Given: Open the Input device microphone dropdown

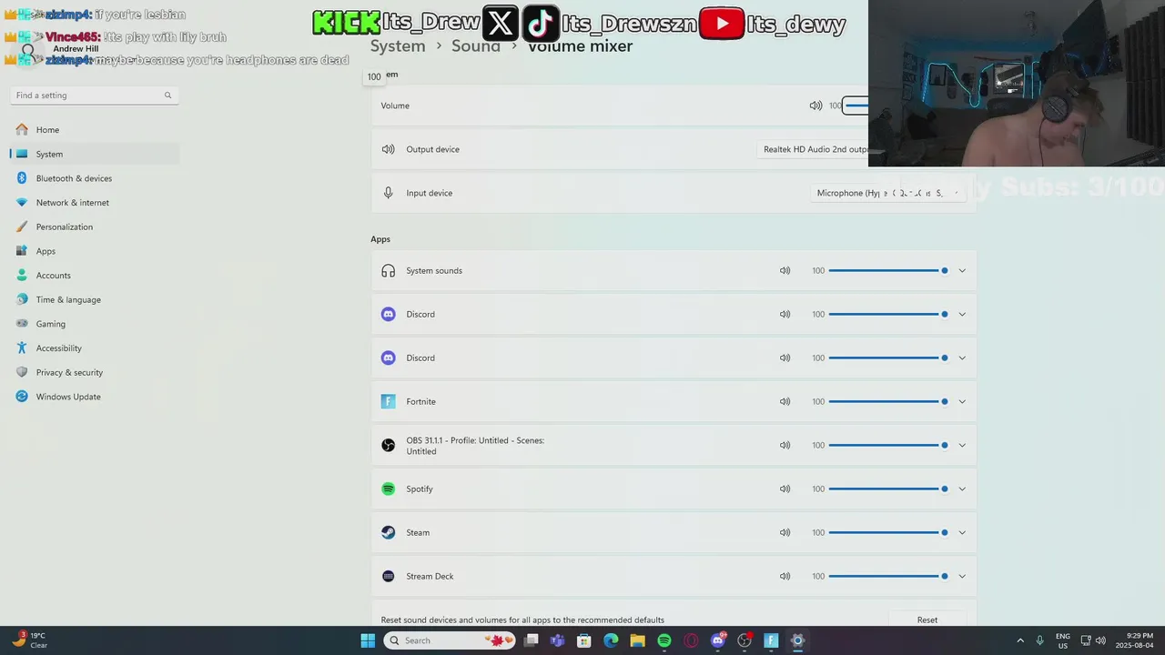Looking at the screenshot, I should pyautogui.click(x=887, y=193).
